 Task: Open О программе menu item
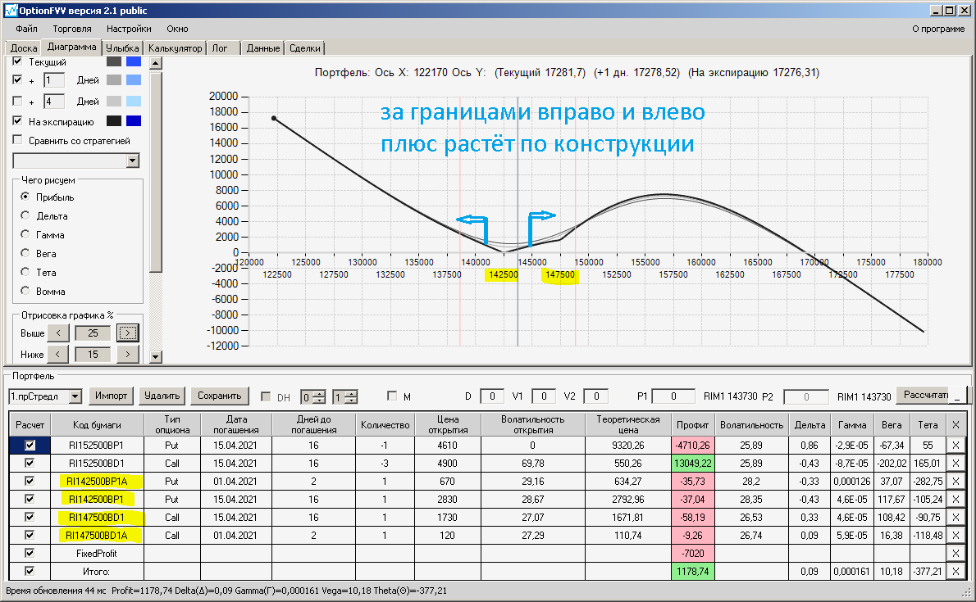(938, 29)
